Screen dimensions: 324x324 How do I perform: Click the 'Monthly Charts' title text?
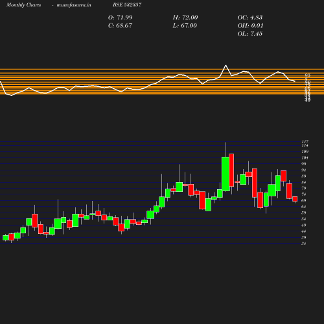(23, 5)
